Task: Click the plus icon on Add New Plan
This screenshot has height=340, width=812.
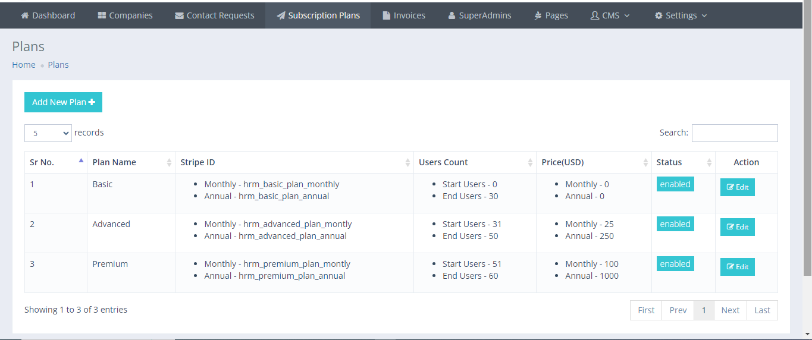Action: click(92, 102)
